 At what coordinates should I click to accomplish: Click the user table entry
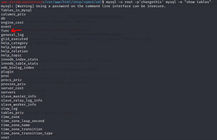(5, 137)
